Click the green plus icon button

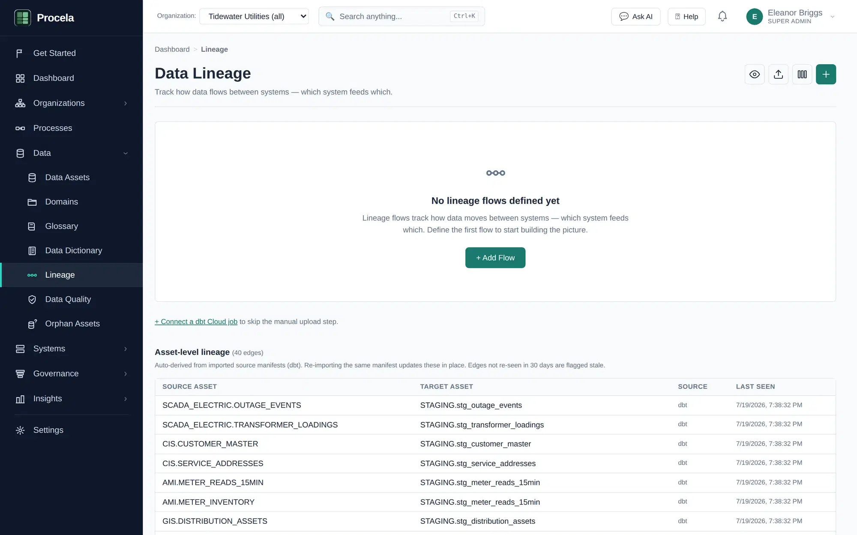pos(826,74)
